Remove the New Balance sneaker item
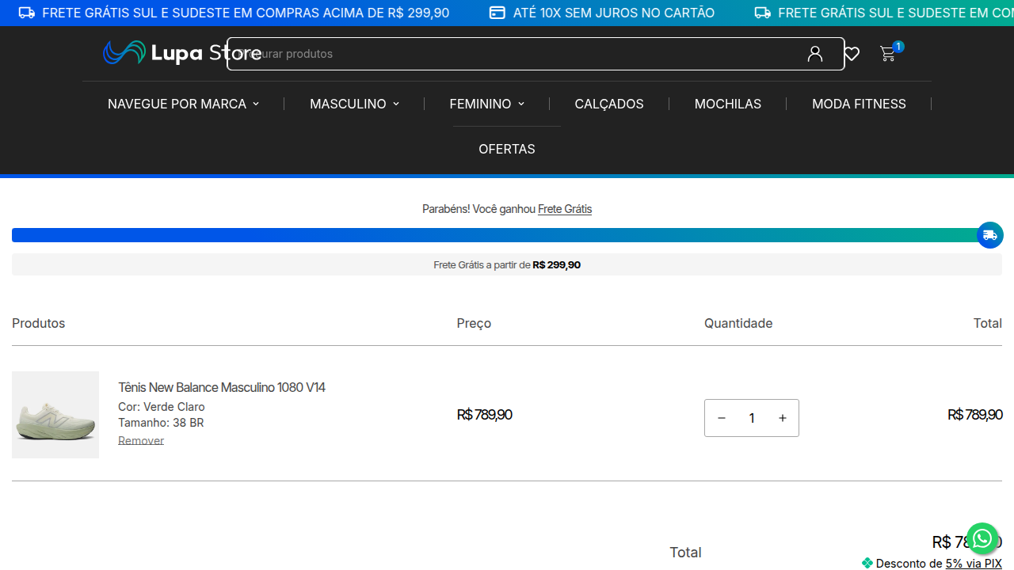 (x=141, y=440)
